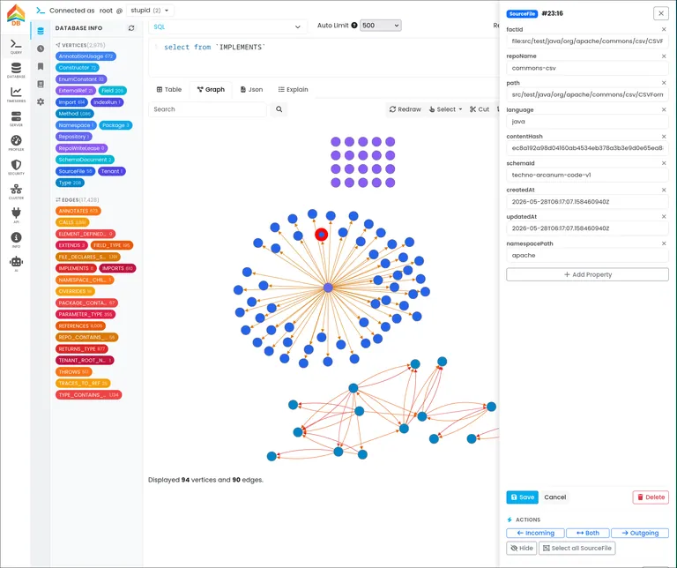The image size is (677, 568).
Task: Open saved queries bookmark icon
Action: coord(41,66)
